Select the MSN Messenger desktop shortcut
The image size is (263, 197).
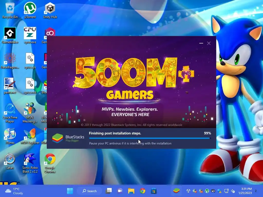pos(30,113)
